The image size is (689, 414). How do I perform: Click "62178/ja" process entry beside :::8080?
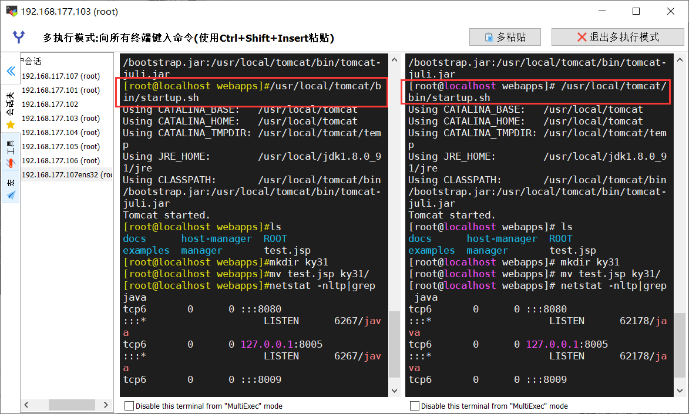pos(643,321)
